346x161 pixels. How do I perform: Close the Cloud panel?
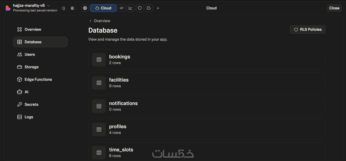[x=334, y=8]
